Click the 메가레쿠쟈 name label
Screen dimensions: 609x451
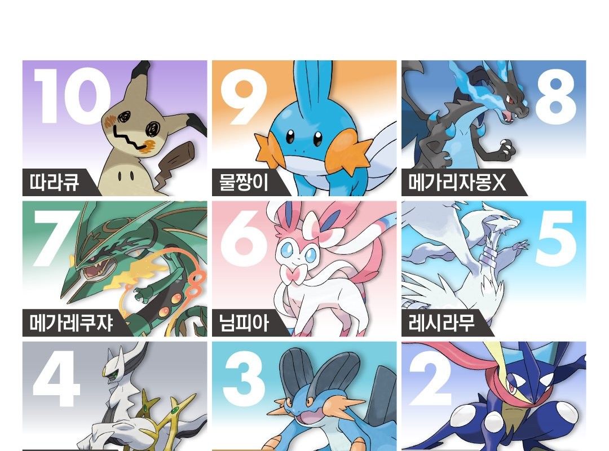point(72,323)
